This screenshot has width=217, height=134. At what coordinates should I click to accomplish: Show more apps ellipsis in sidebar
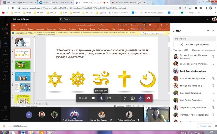[5, 87]
